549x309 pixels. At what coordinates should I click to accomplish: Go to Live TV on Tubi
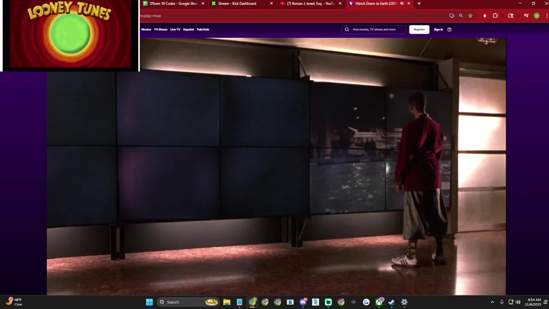point(175,30)
